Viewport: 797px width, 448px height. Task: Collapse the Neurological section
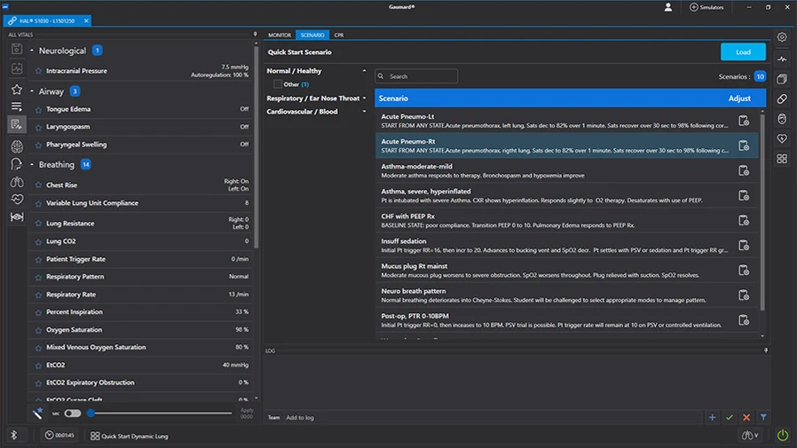click(x=32, y=51)
